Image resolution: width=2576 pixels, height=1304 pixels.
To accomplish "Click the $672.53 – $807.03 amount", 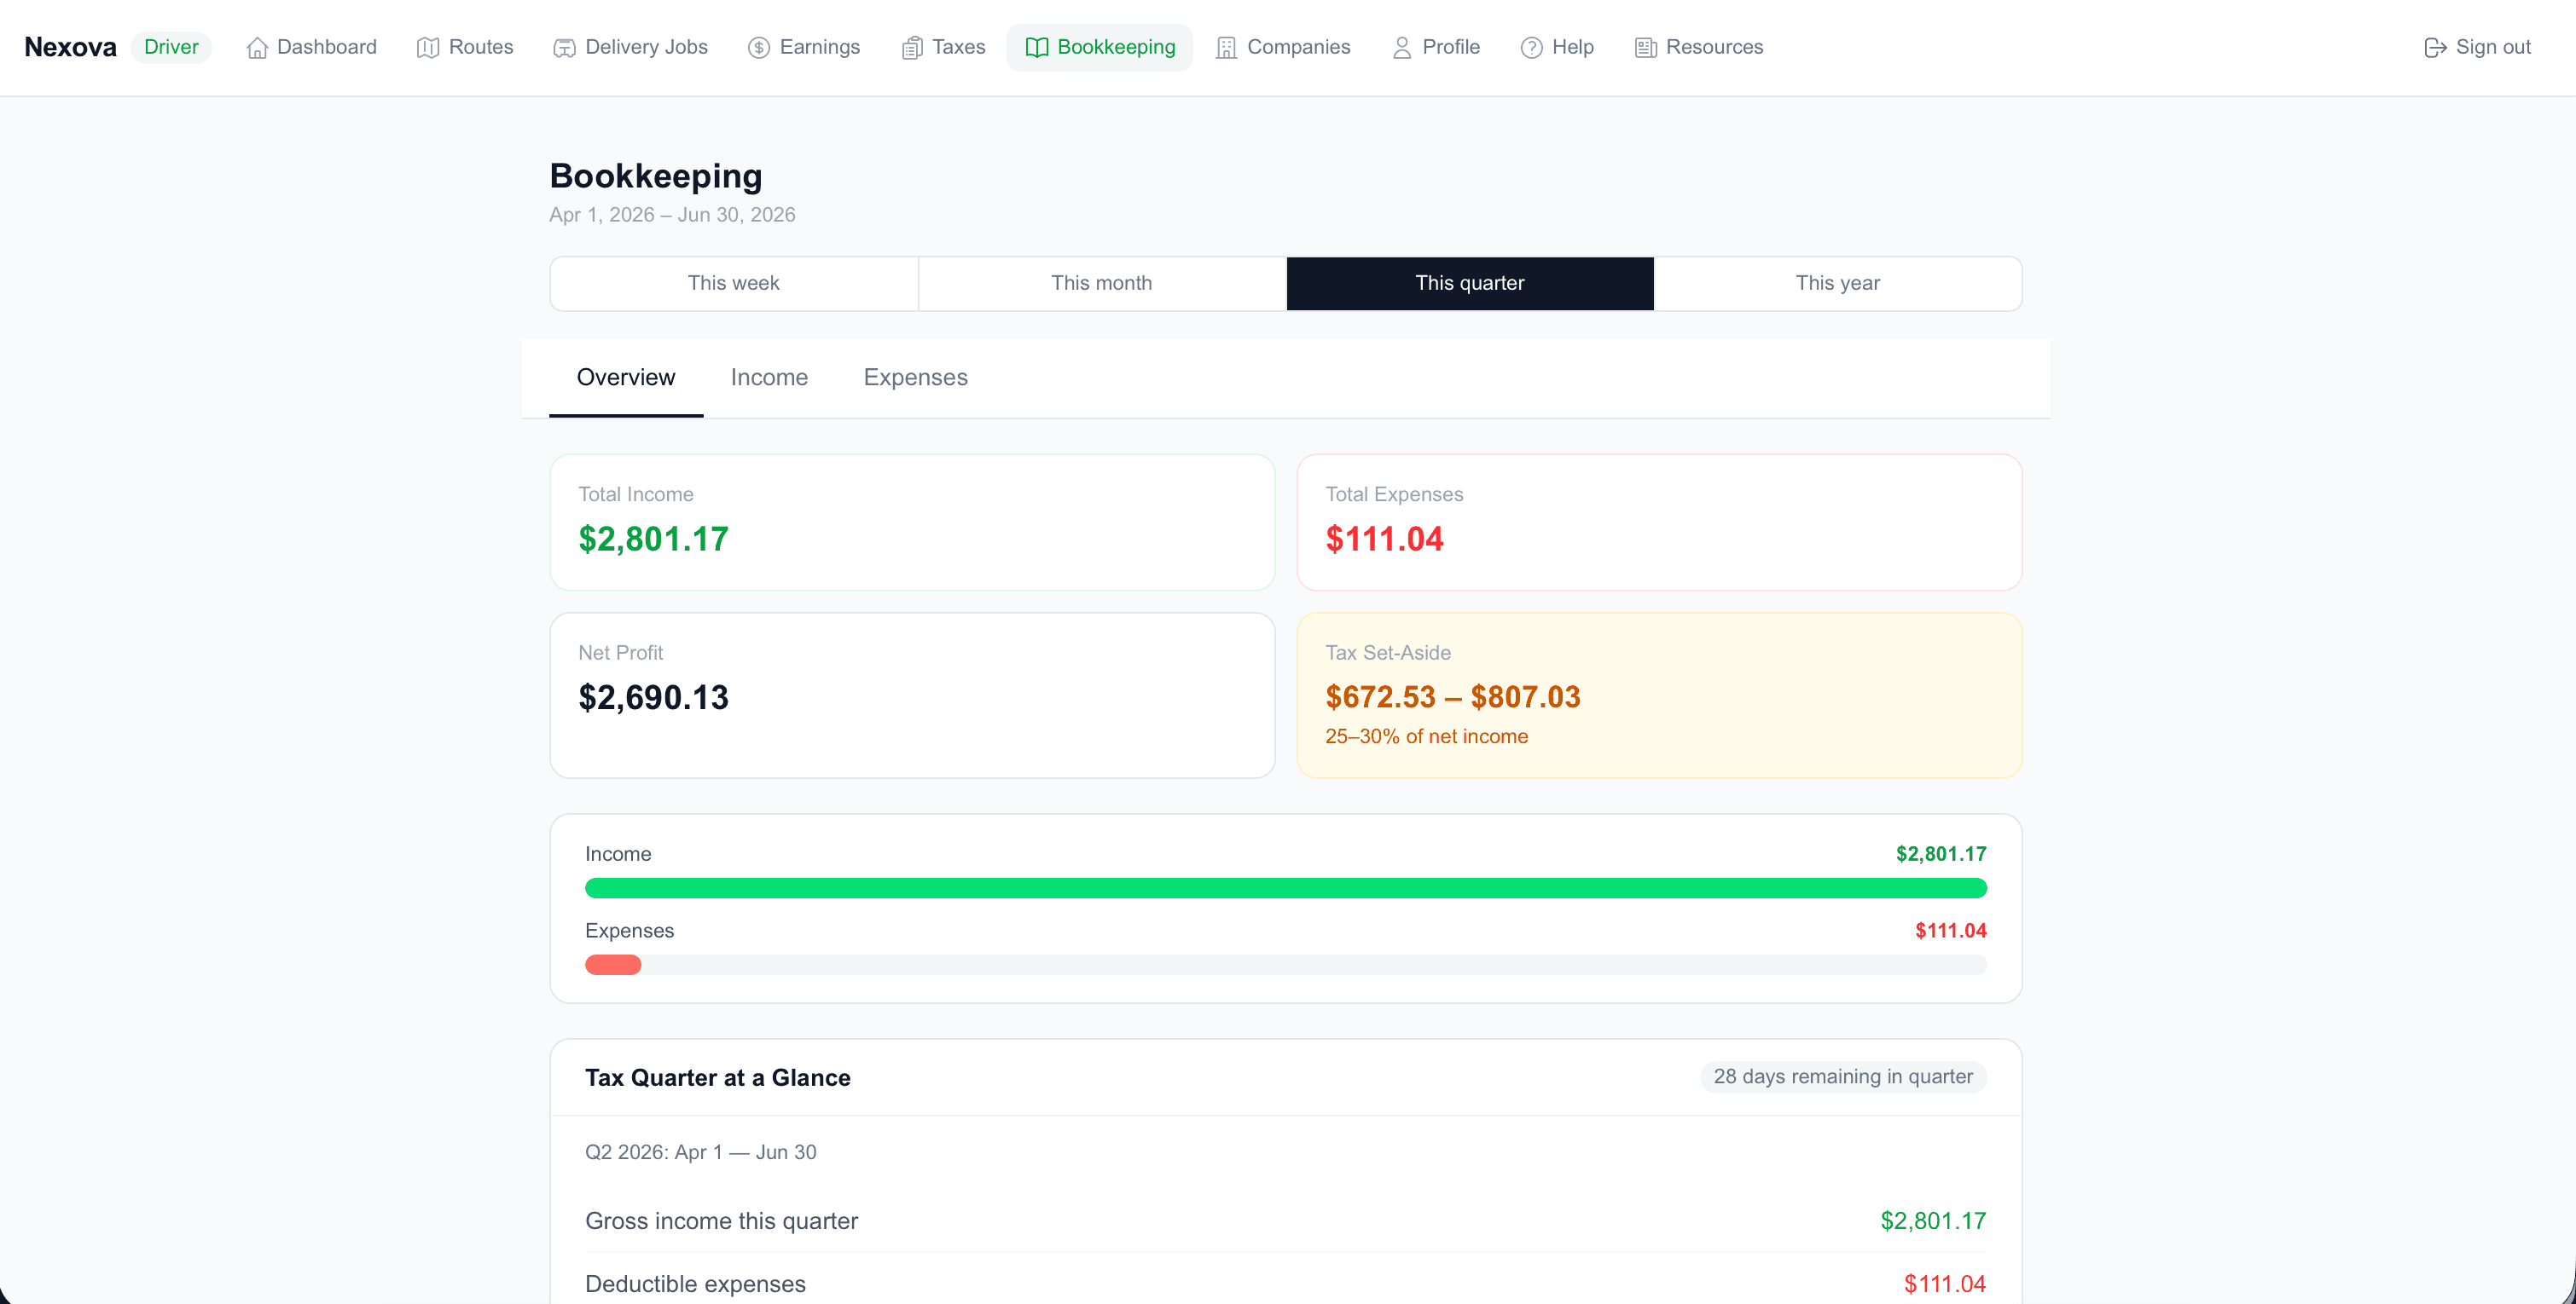I will (x=1452, y=696).
